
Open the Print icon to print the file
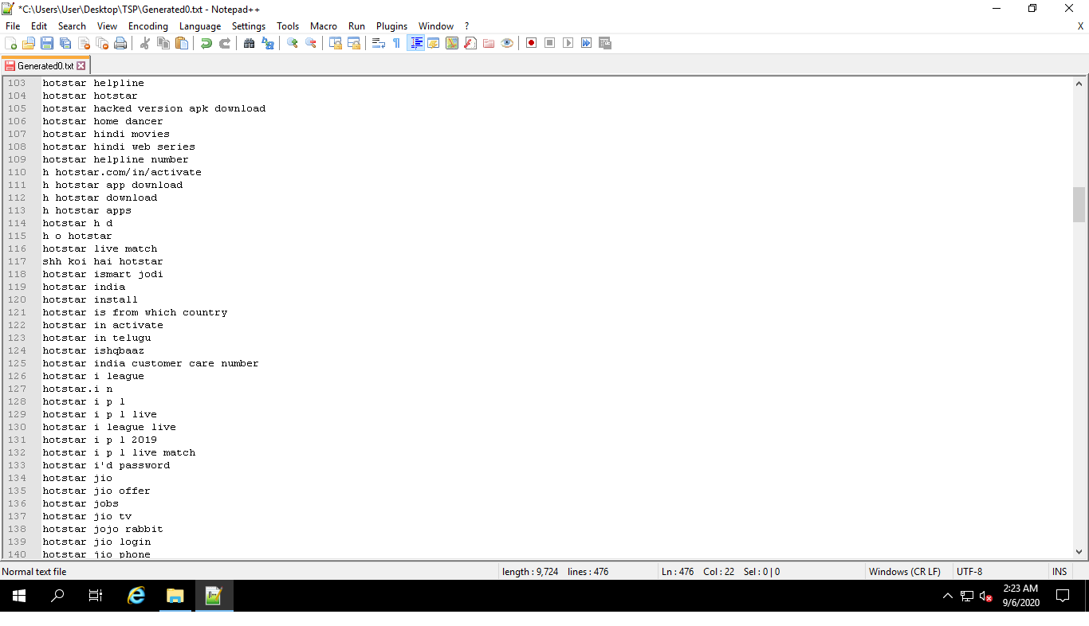tap(121, 43)
